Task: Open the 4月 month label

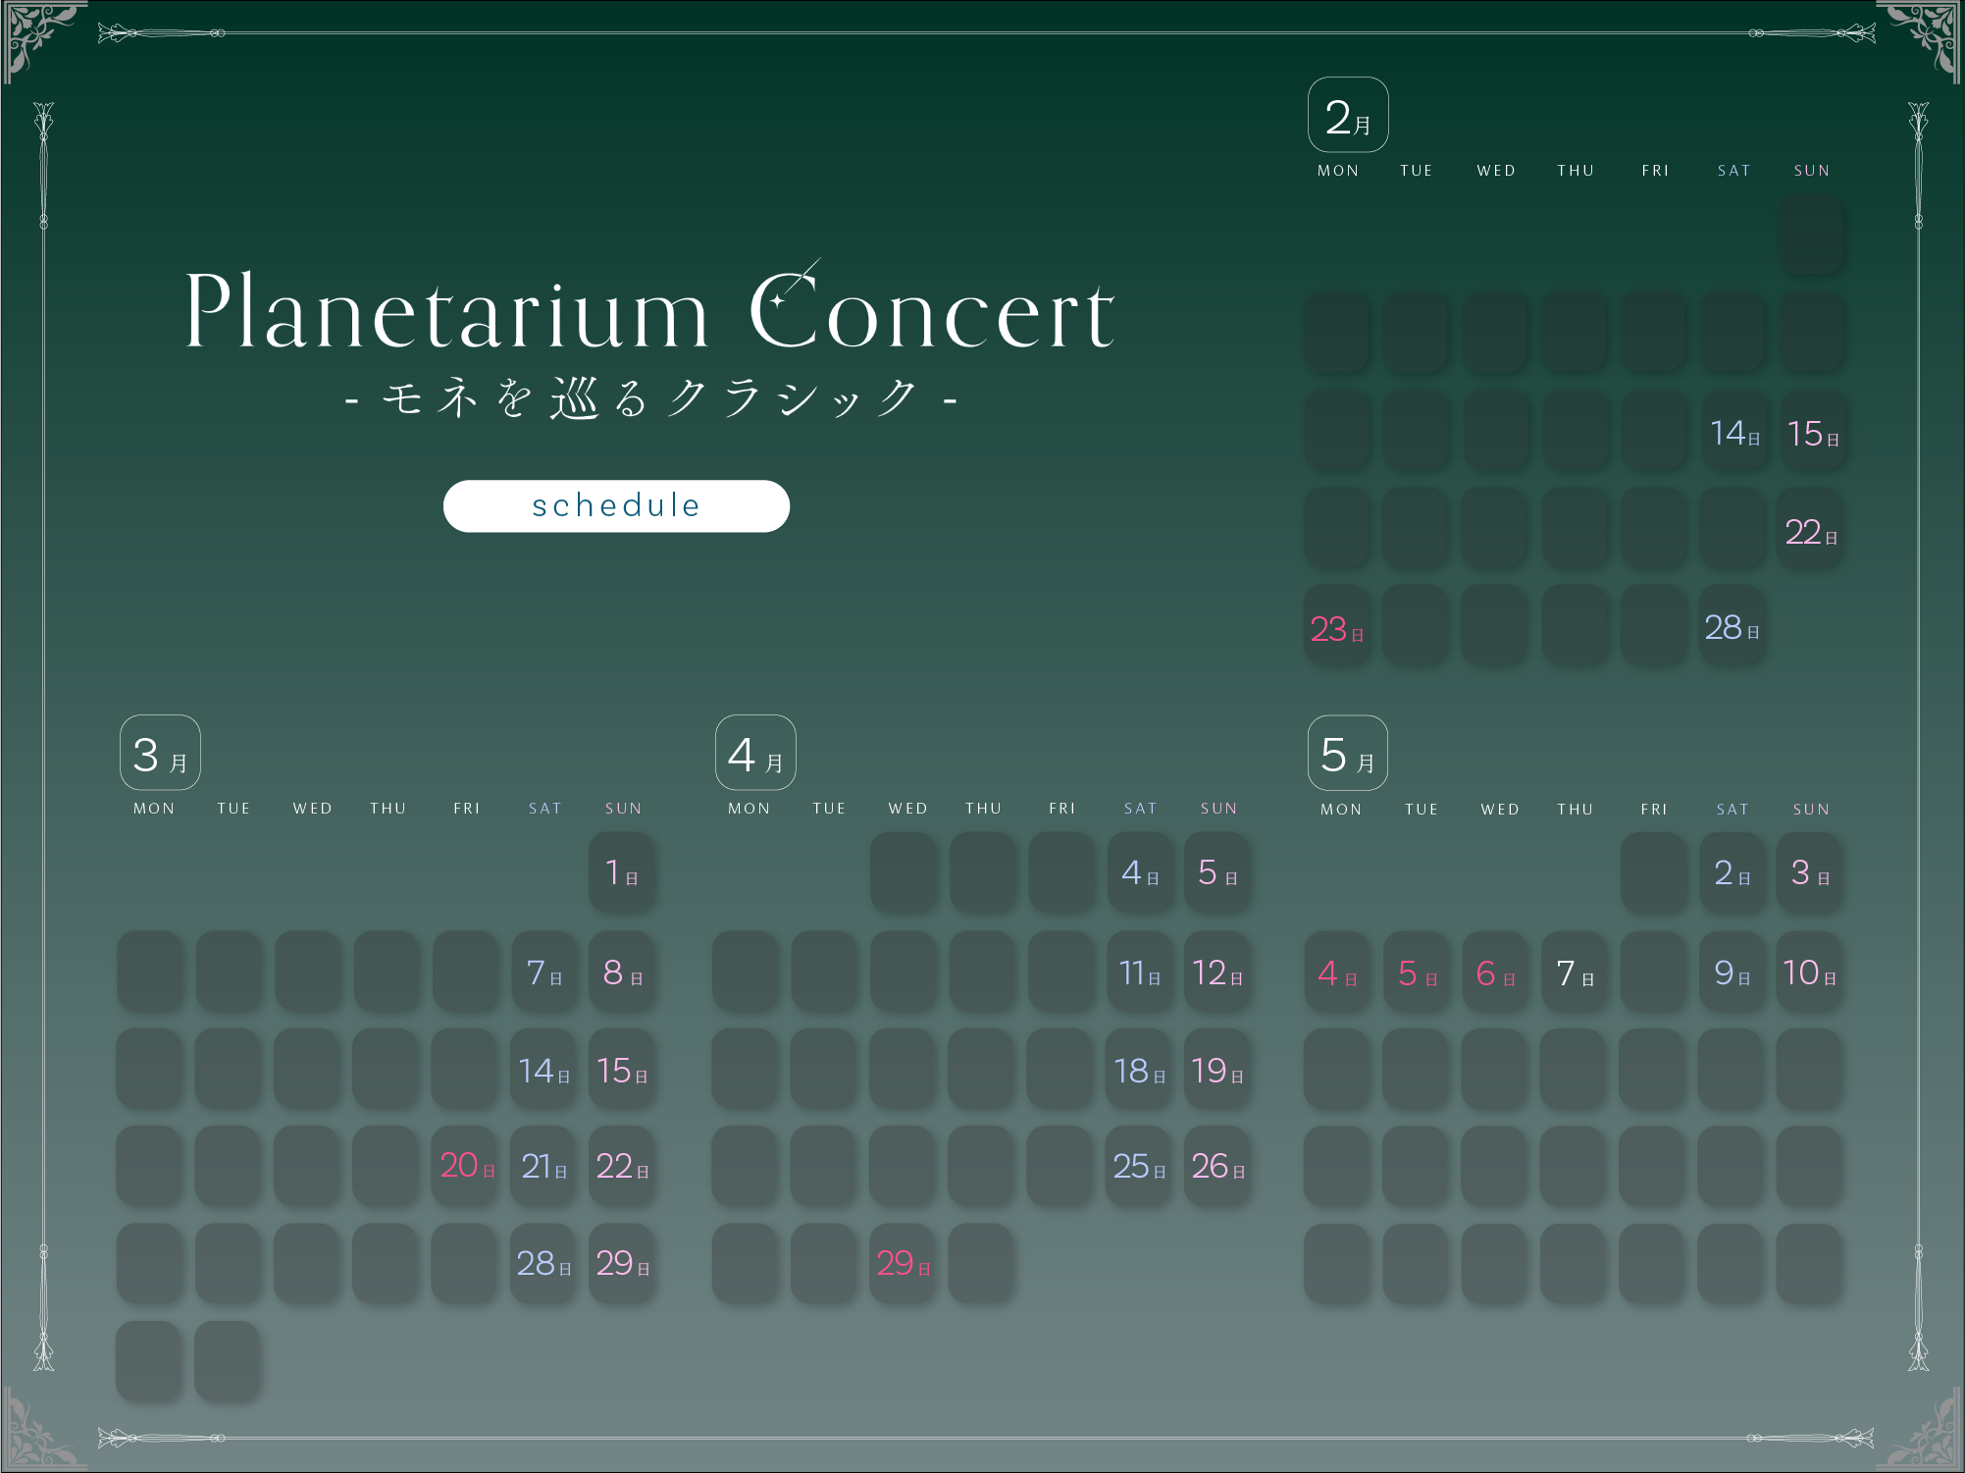Action: coord(755,754)
